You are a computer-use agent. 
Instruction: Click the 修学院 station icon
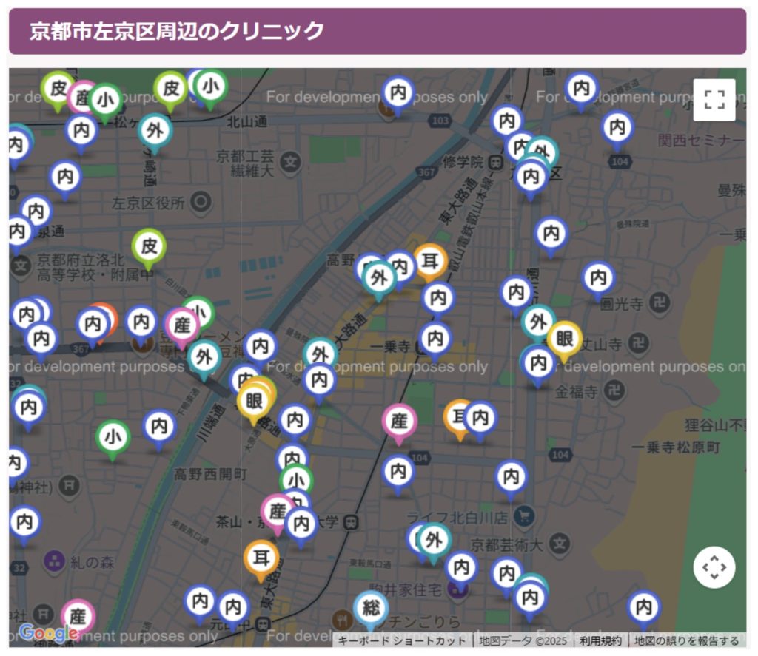pos(495,160)
